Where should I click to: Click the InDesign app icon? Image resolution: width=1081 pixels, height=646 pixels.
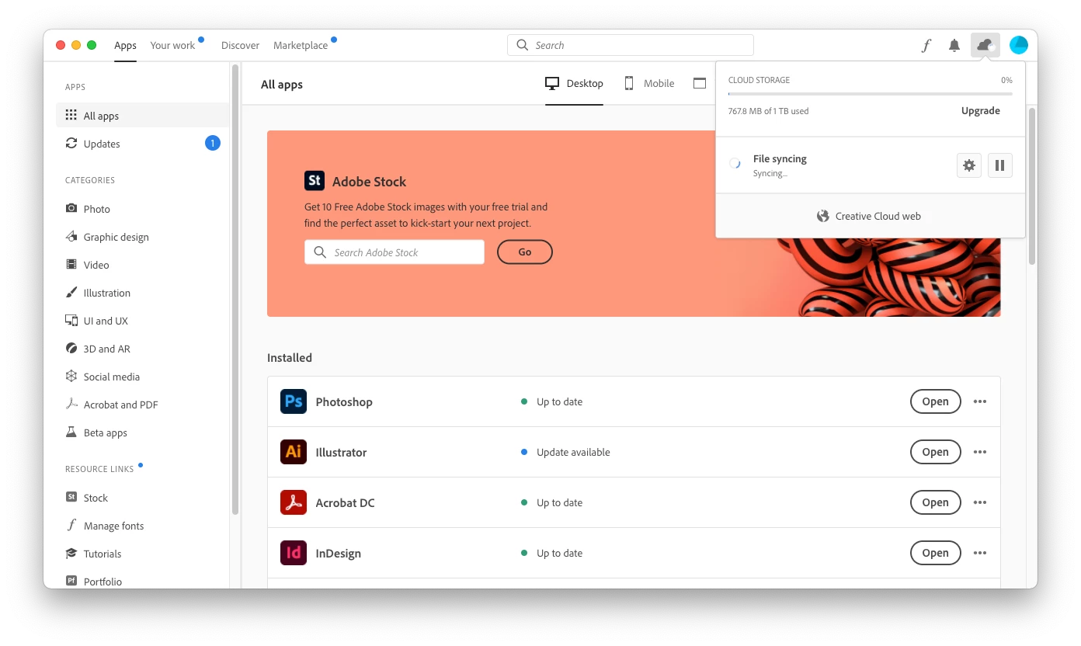pyautogui.click(x=294, y=553)
